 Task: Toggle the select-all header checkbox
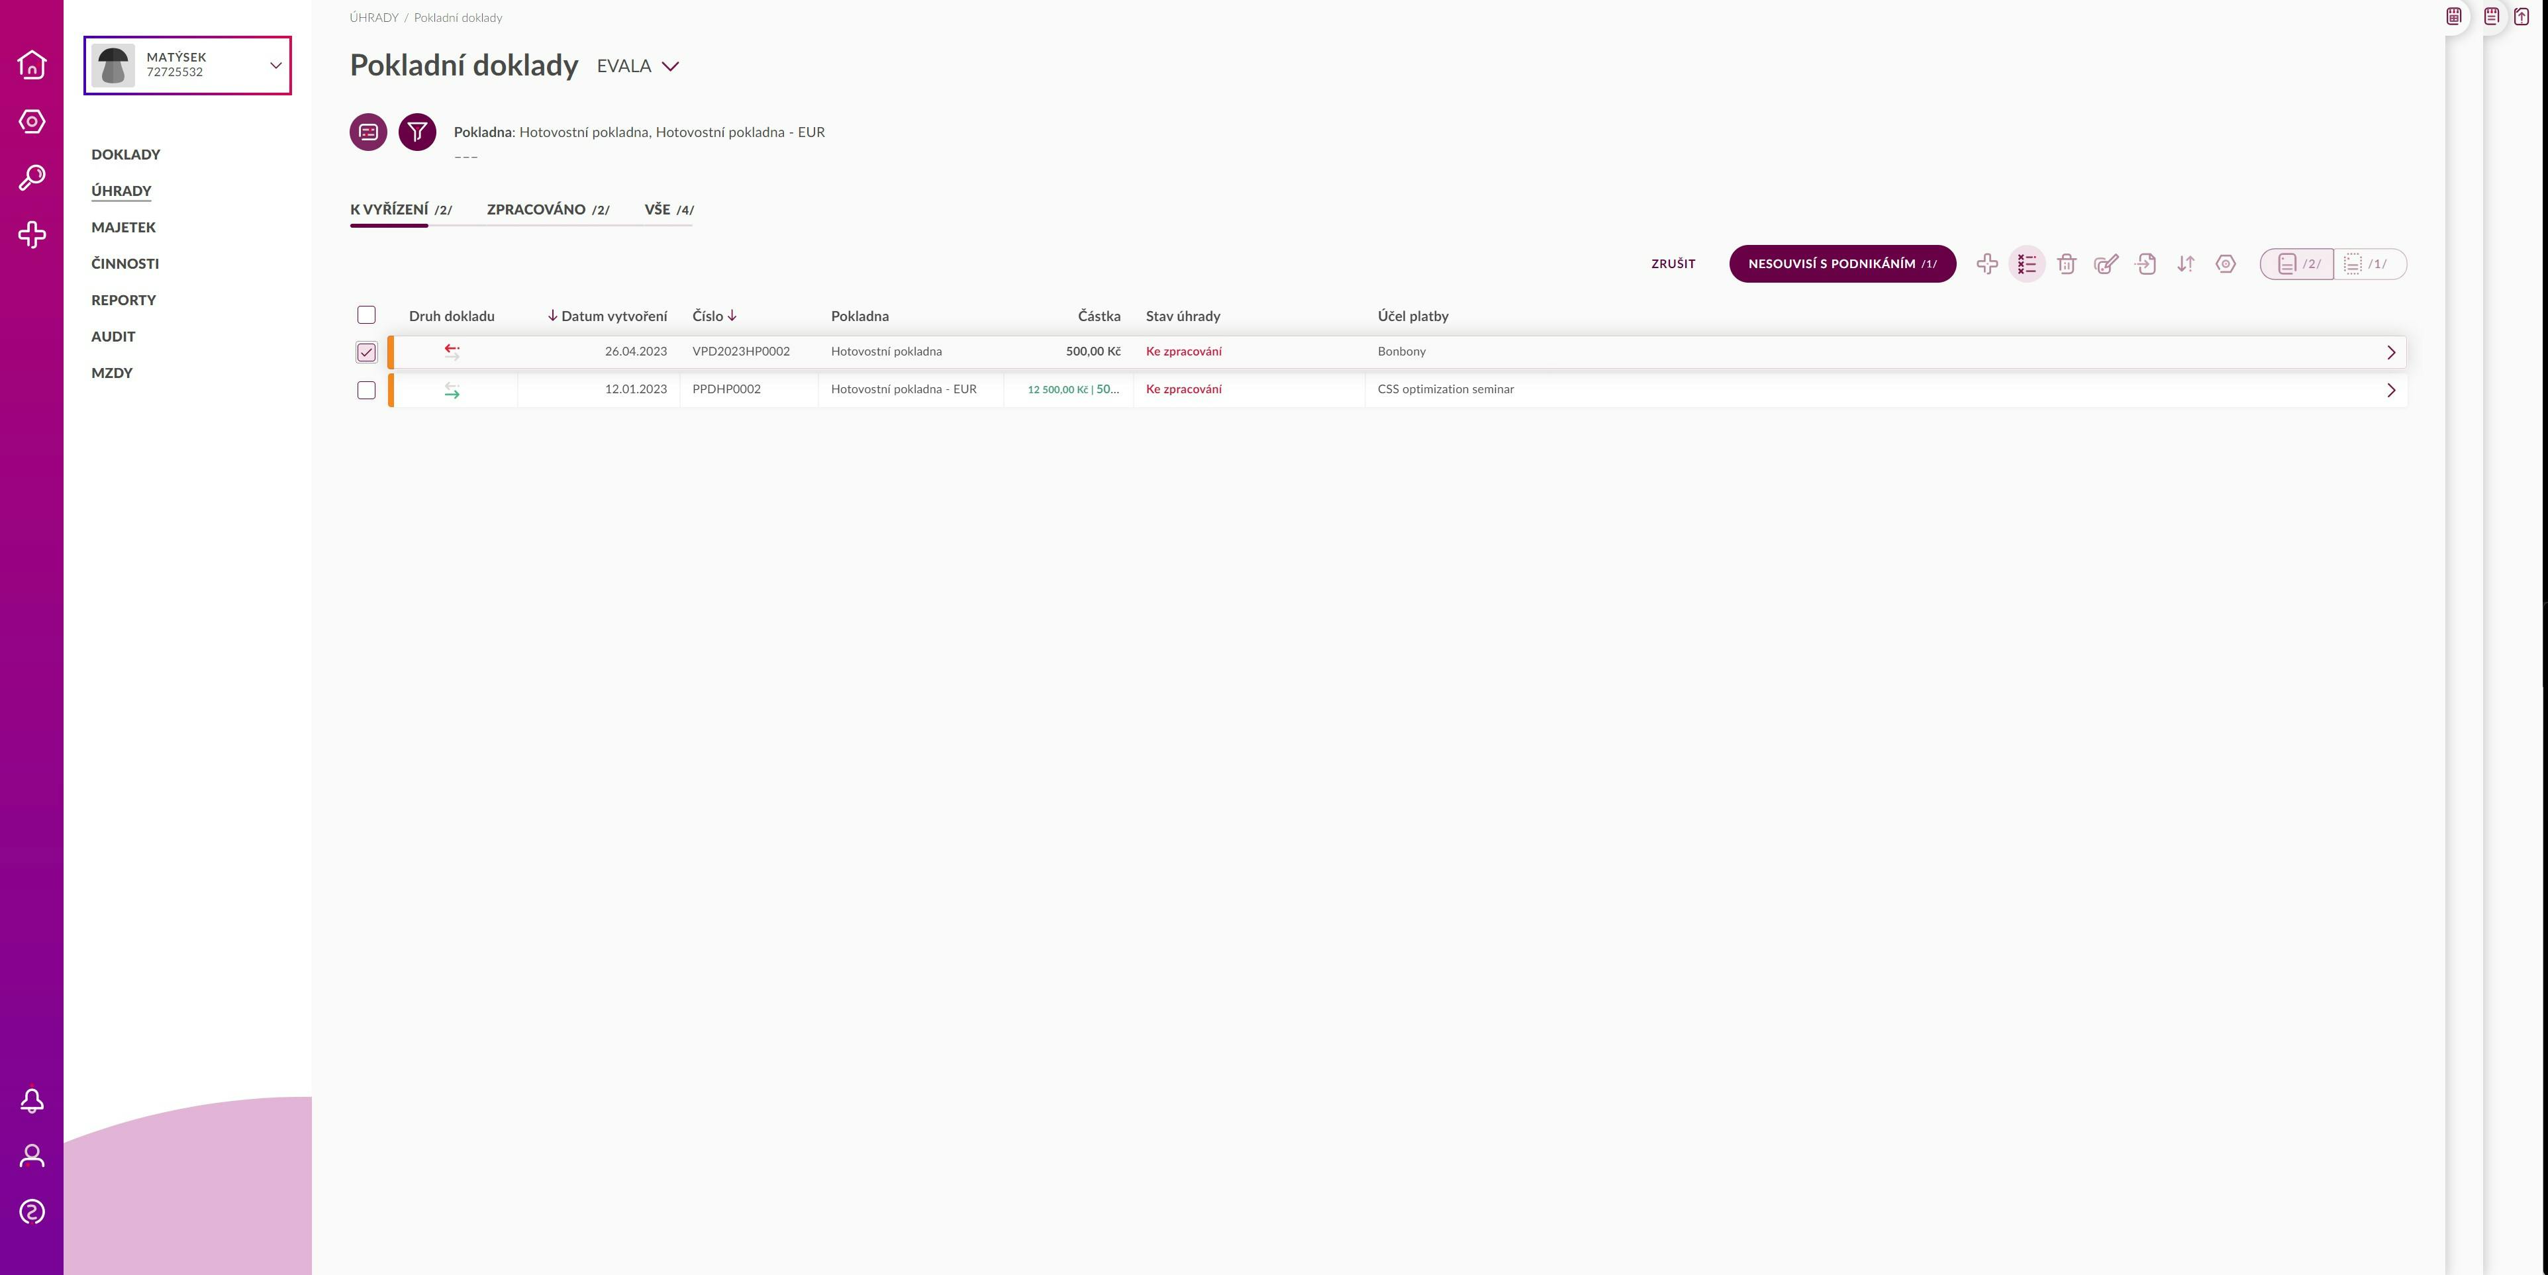pyautogui.click(x=366, y=314)
